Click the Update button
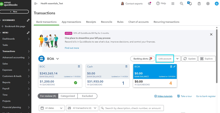220x113 pixels. pyautogui.click(x=189, y=59)
